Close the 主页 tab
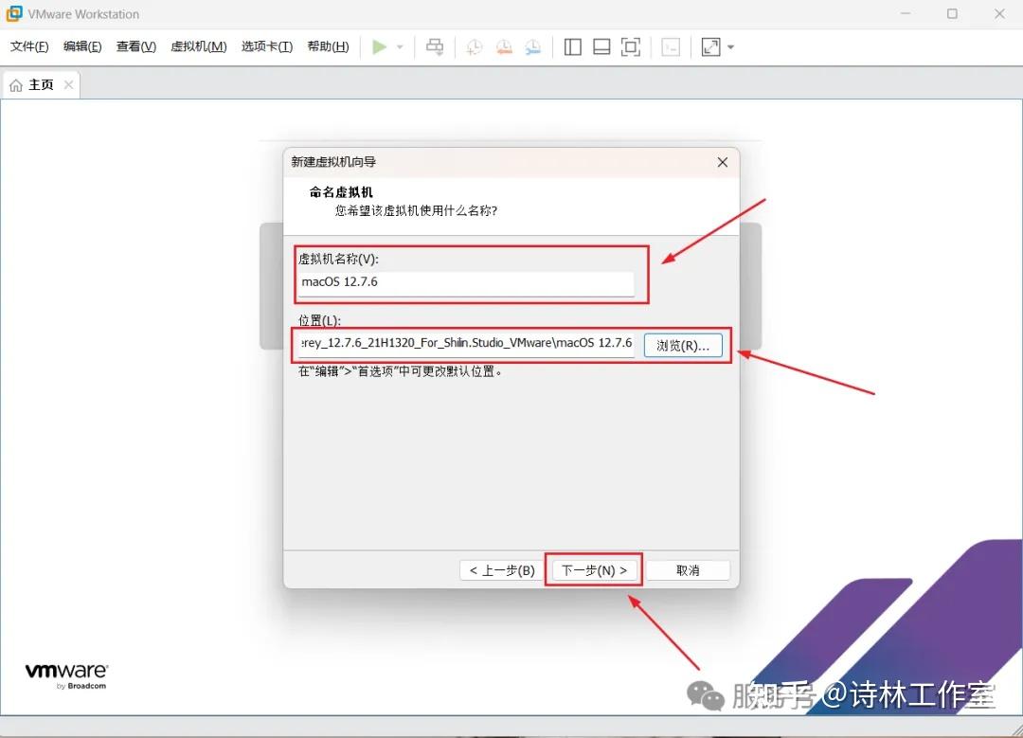Image resolution: width=1023 pixels, height=738 pixels. pos(68,85)
